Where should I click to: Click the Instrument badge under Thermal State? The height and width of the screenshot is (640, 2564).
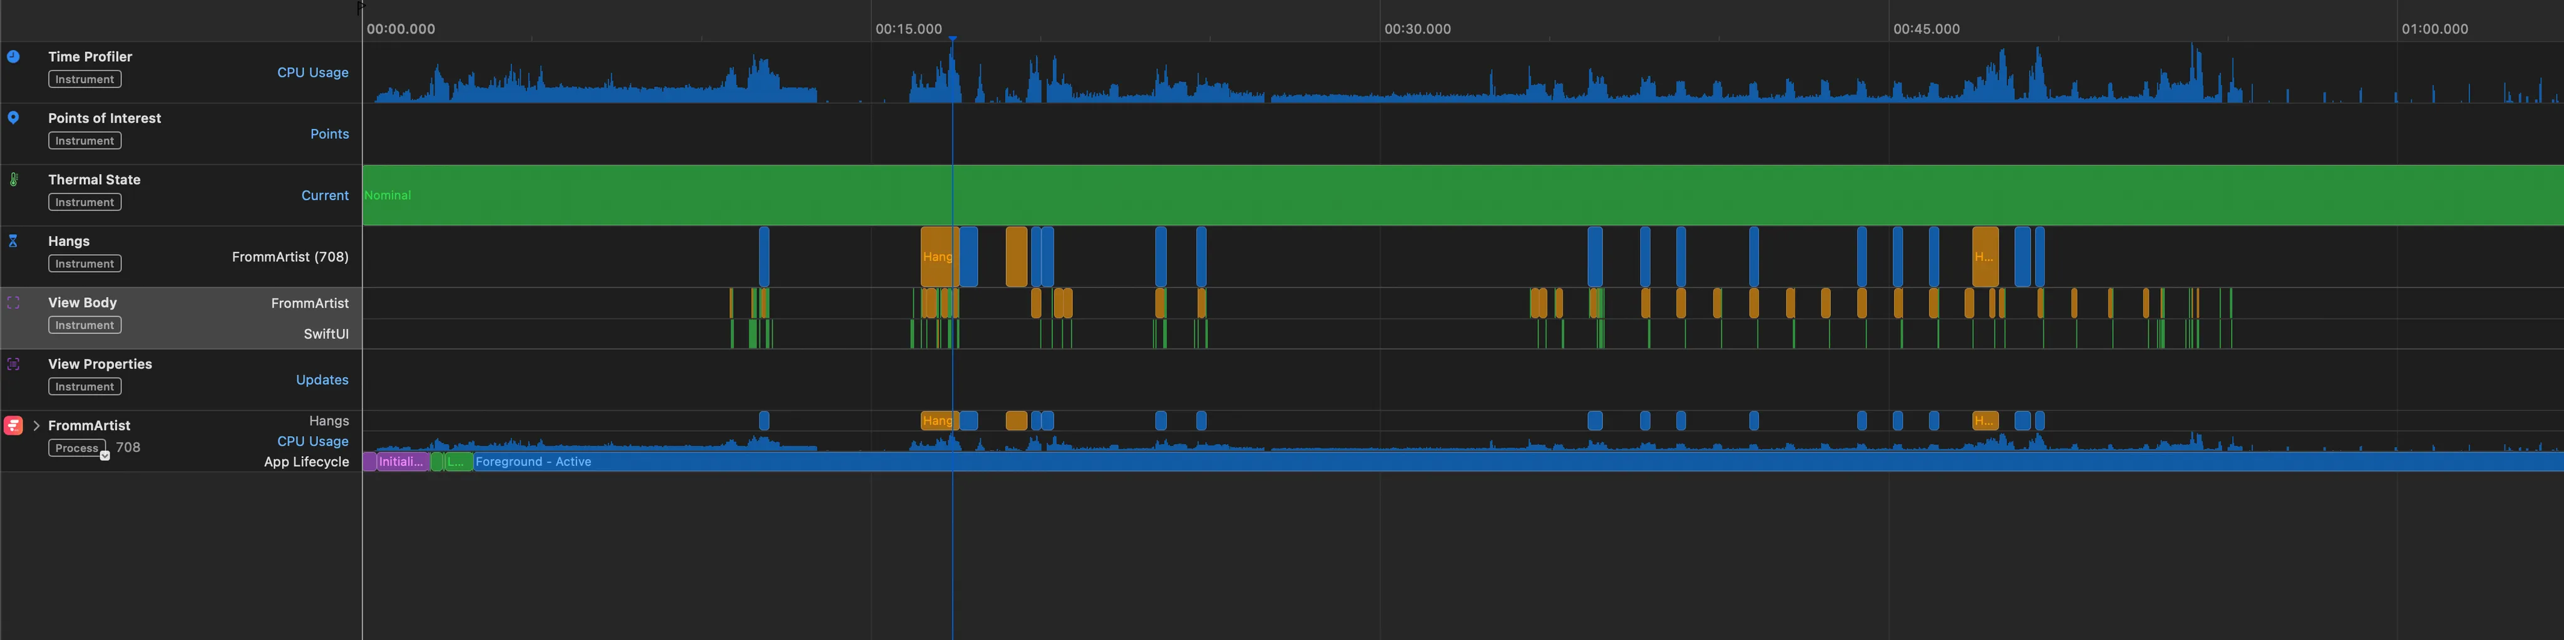85,202
